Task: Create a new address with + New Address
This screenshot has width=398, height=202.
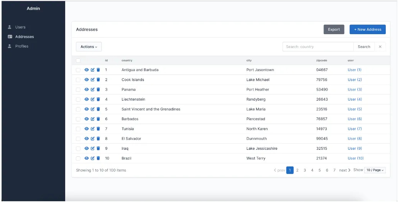Action: point(368,30)
